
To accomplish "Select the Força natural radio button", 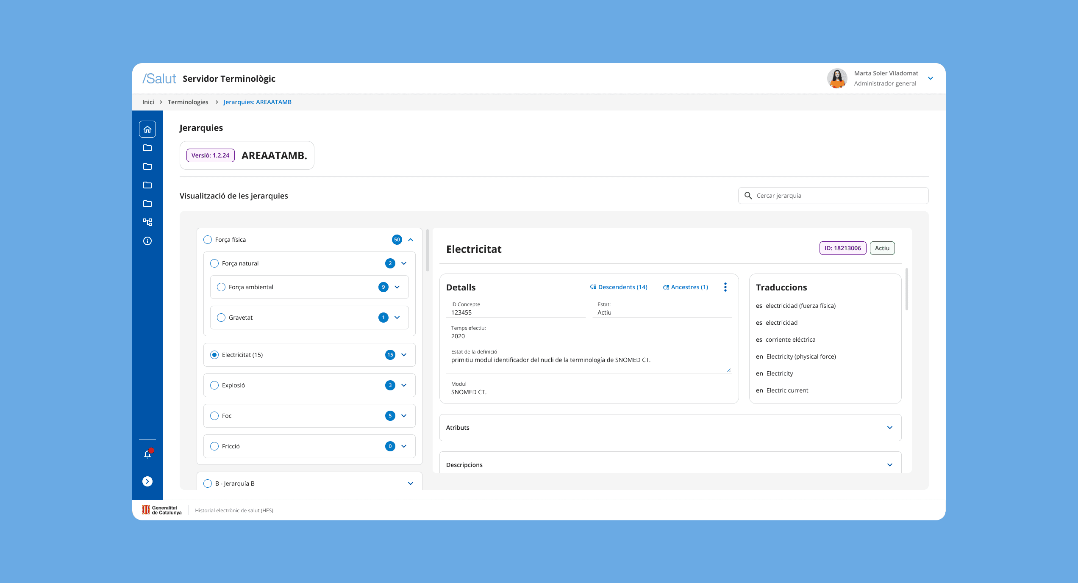I will [x=214, y=263].
